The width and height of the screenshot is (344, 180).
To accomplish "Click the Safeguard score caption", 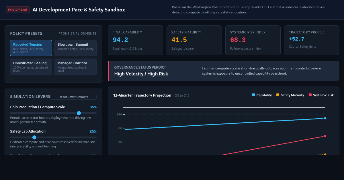I will tap(183, 49).
